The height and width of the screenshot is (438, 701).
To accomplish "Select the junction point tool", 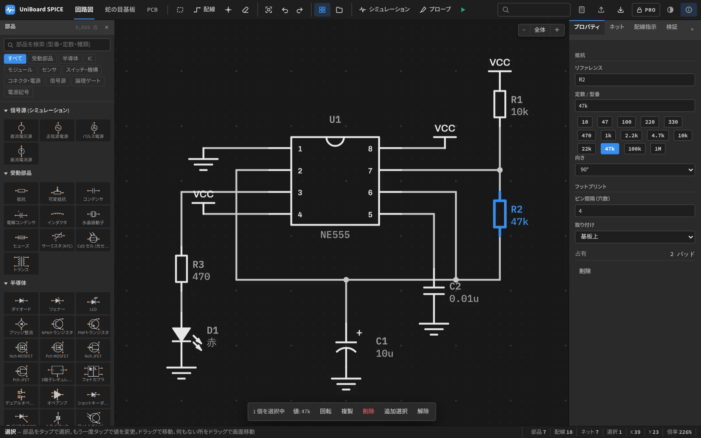I will (x=228, y=10).
